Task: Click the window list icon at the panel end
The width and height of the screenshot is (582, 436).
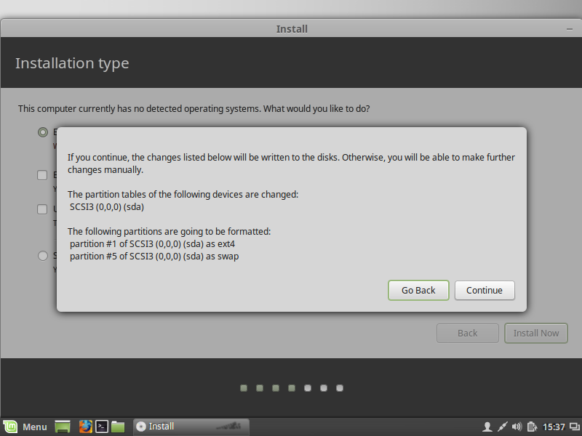Action: tap(575, 427)
